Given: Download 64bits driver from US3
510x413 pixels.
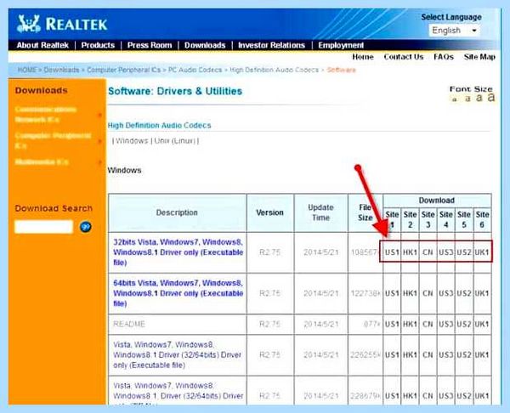Looking at the screenshot, I should tap(446, 293).
